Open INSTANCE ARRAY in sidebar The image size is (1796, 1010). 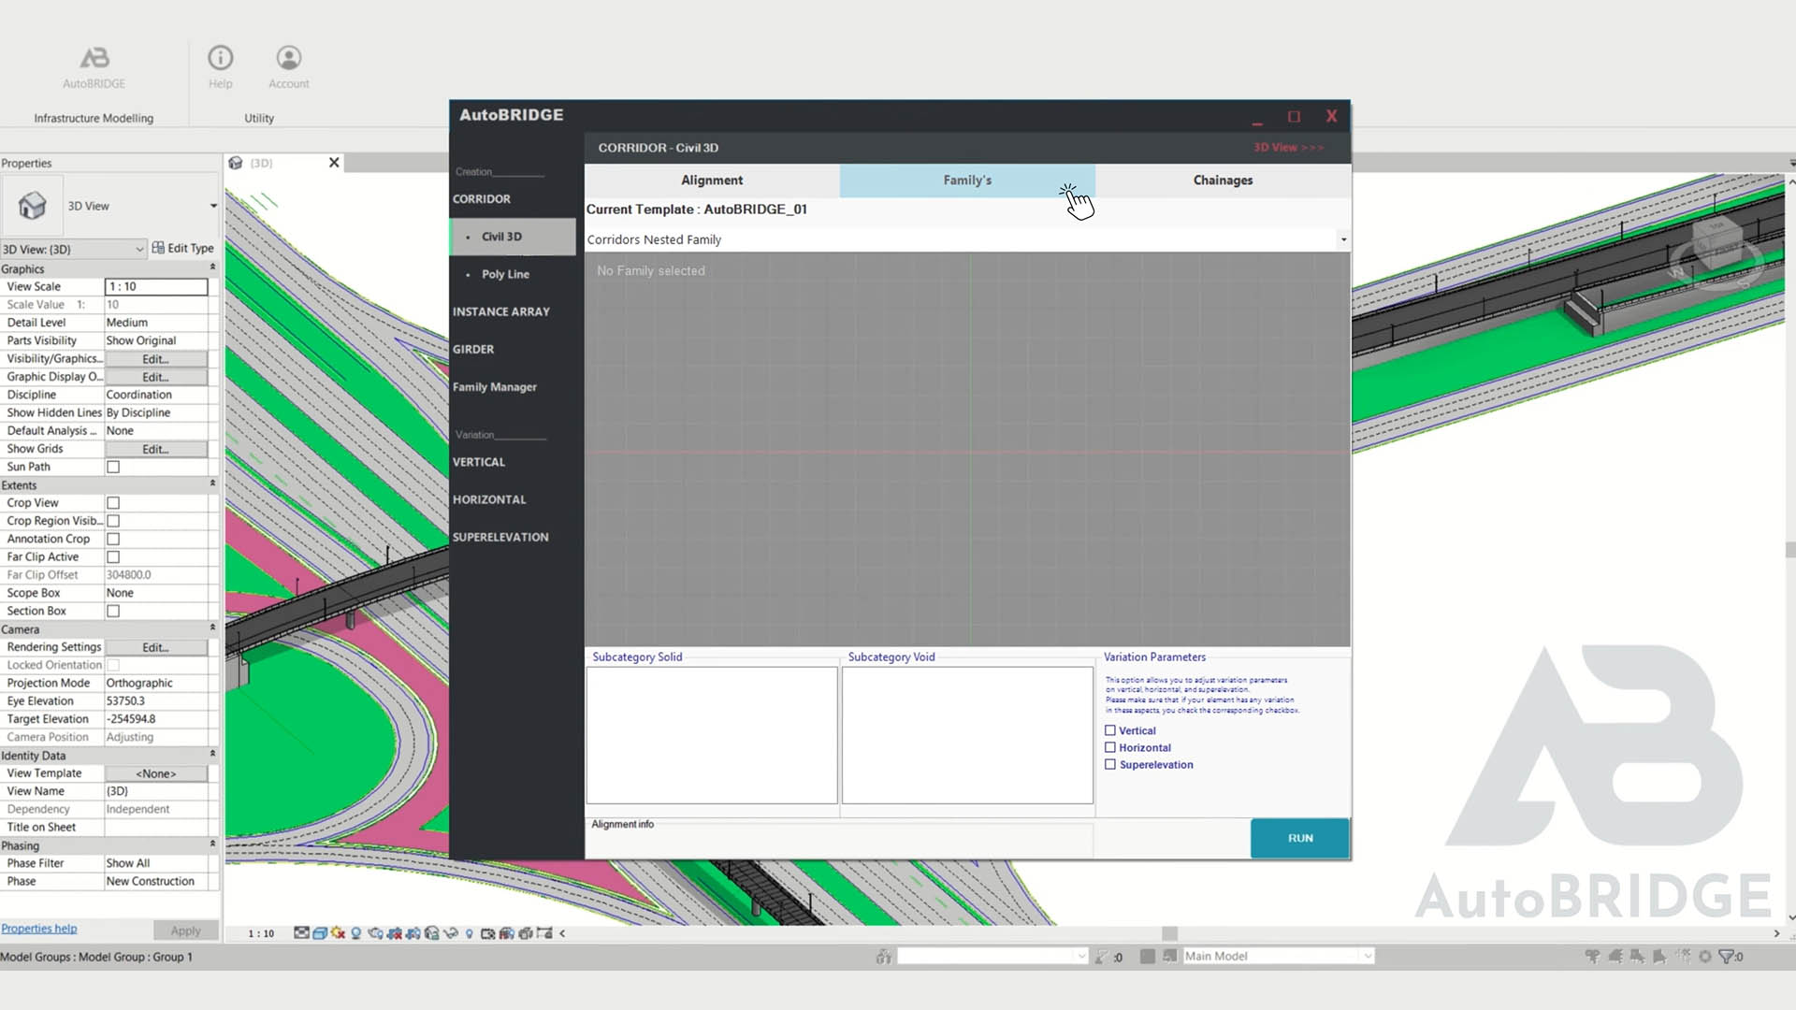coord(501,311)
